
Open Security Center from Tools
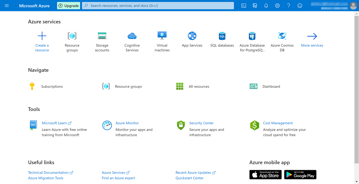pos(201,123)
